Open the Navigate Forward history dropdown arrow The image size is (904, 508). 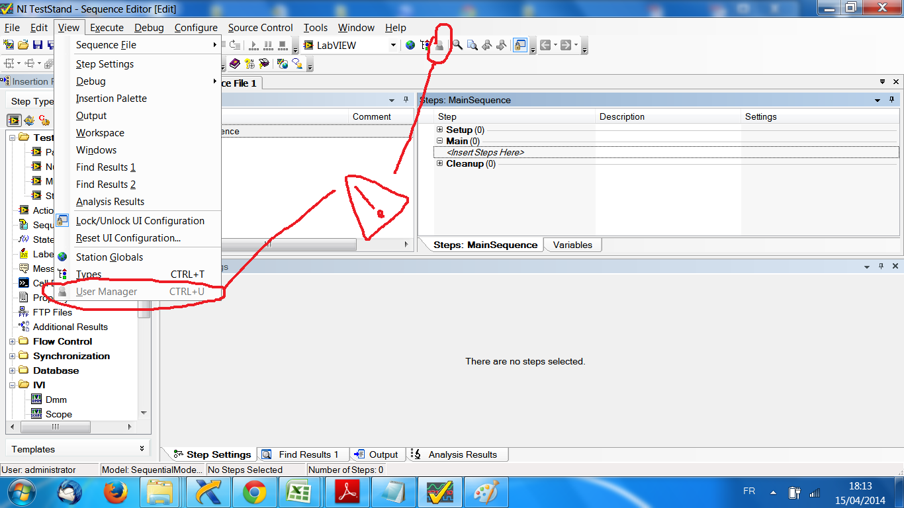(576, 45)
